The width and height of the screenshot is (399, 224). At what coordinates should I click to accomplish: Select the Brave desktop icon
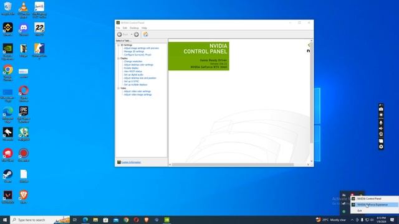pyautogui.click(x=24, y=197)
